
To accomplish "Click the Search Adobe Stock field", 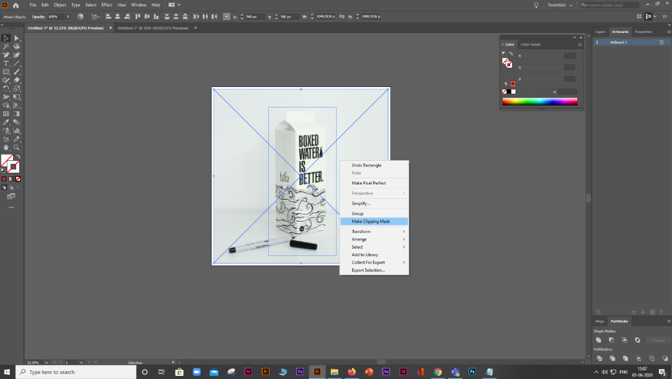I will [x=609, y=5].
